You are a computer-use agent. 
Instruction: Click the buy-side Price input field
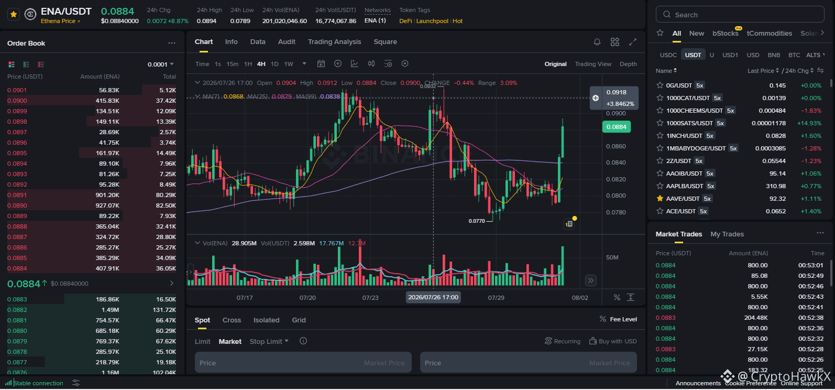coord(303,363)
